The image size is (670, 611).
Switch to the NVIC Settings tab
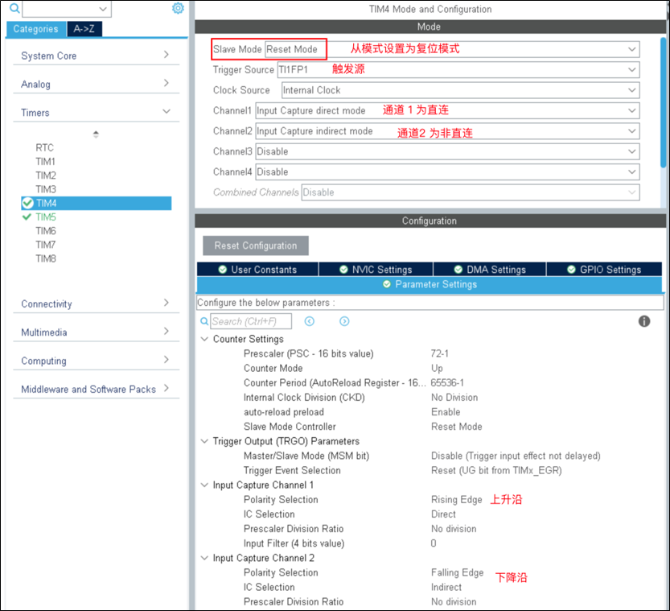(376, 270)
